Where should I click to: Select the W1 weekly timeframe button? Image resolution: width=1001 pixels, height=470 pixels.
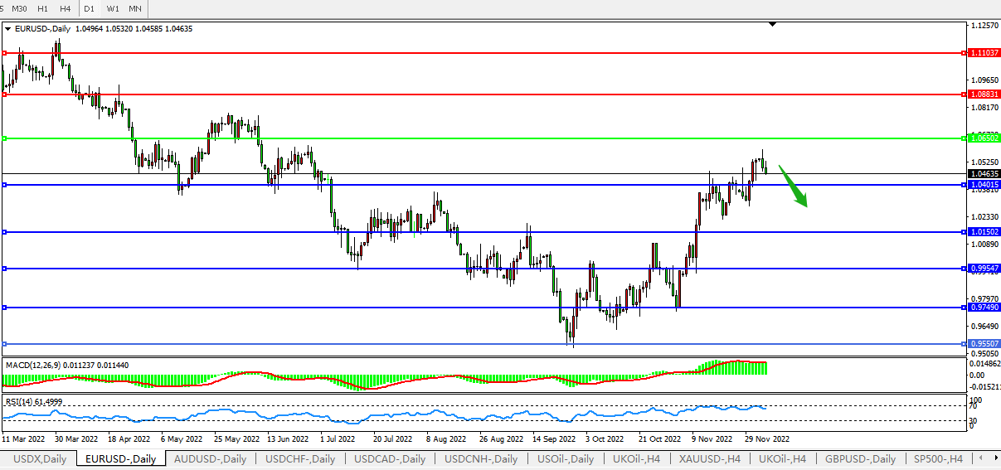113,8
